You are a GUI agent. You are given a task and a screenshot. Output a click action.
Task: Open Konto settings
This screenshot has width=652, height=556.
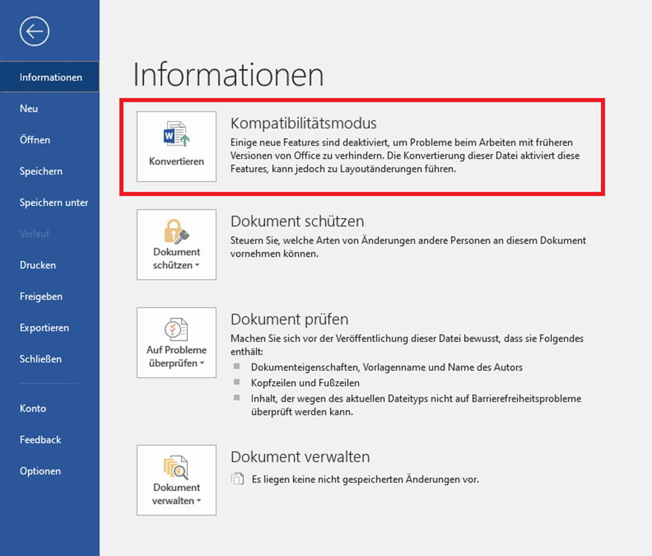tap(32, 408)
